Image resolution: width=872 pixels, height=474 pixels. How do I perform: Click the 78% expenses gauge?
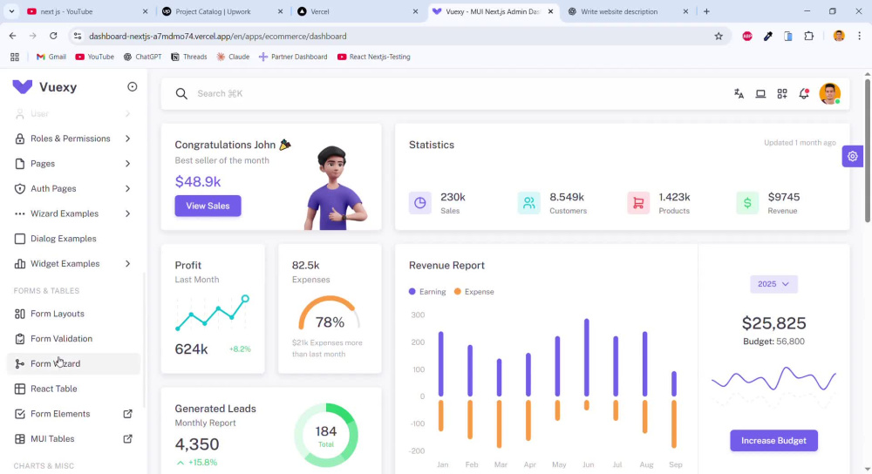click(x=330, y=314)
